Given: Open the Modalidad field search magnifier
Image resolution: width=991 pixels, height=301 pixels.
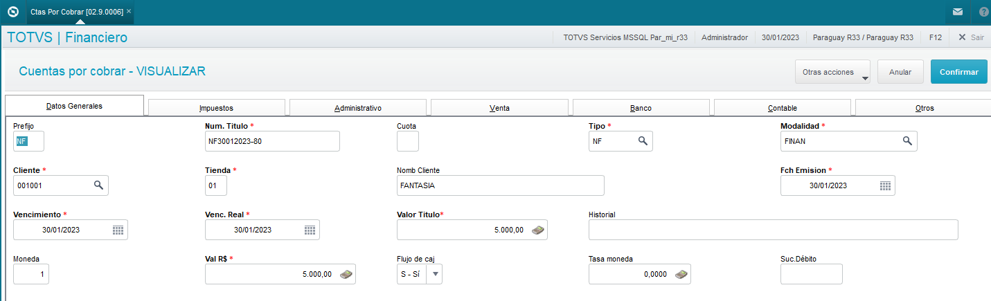Looking at the screenshot, I should pos(907,141).
